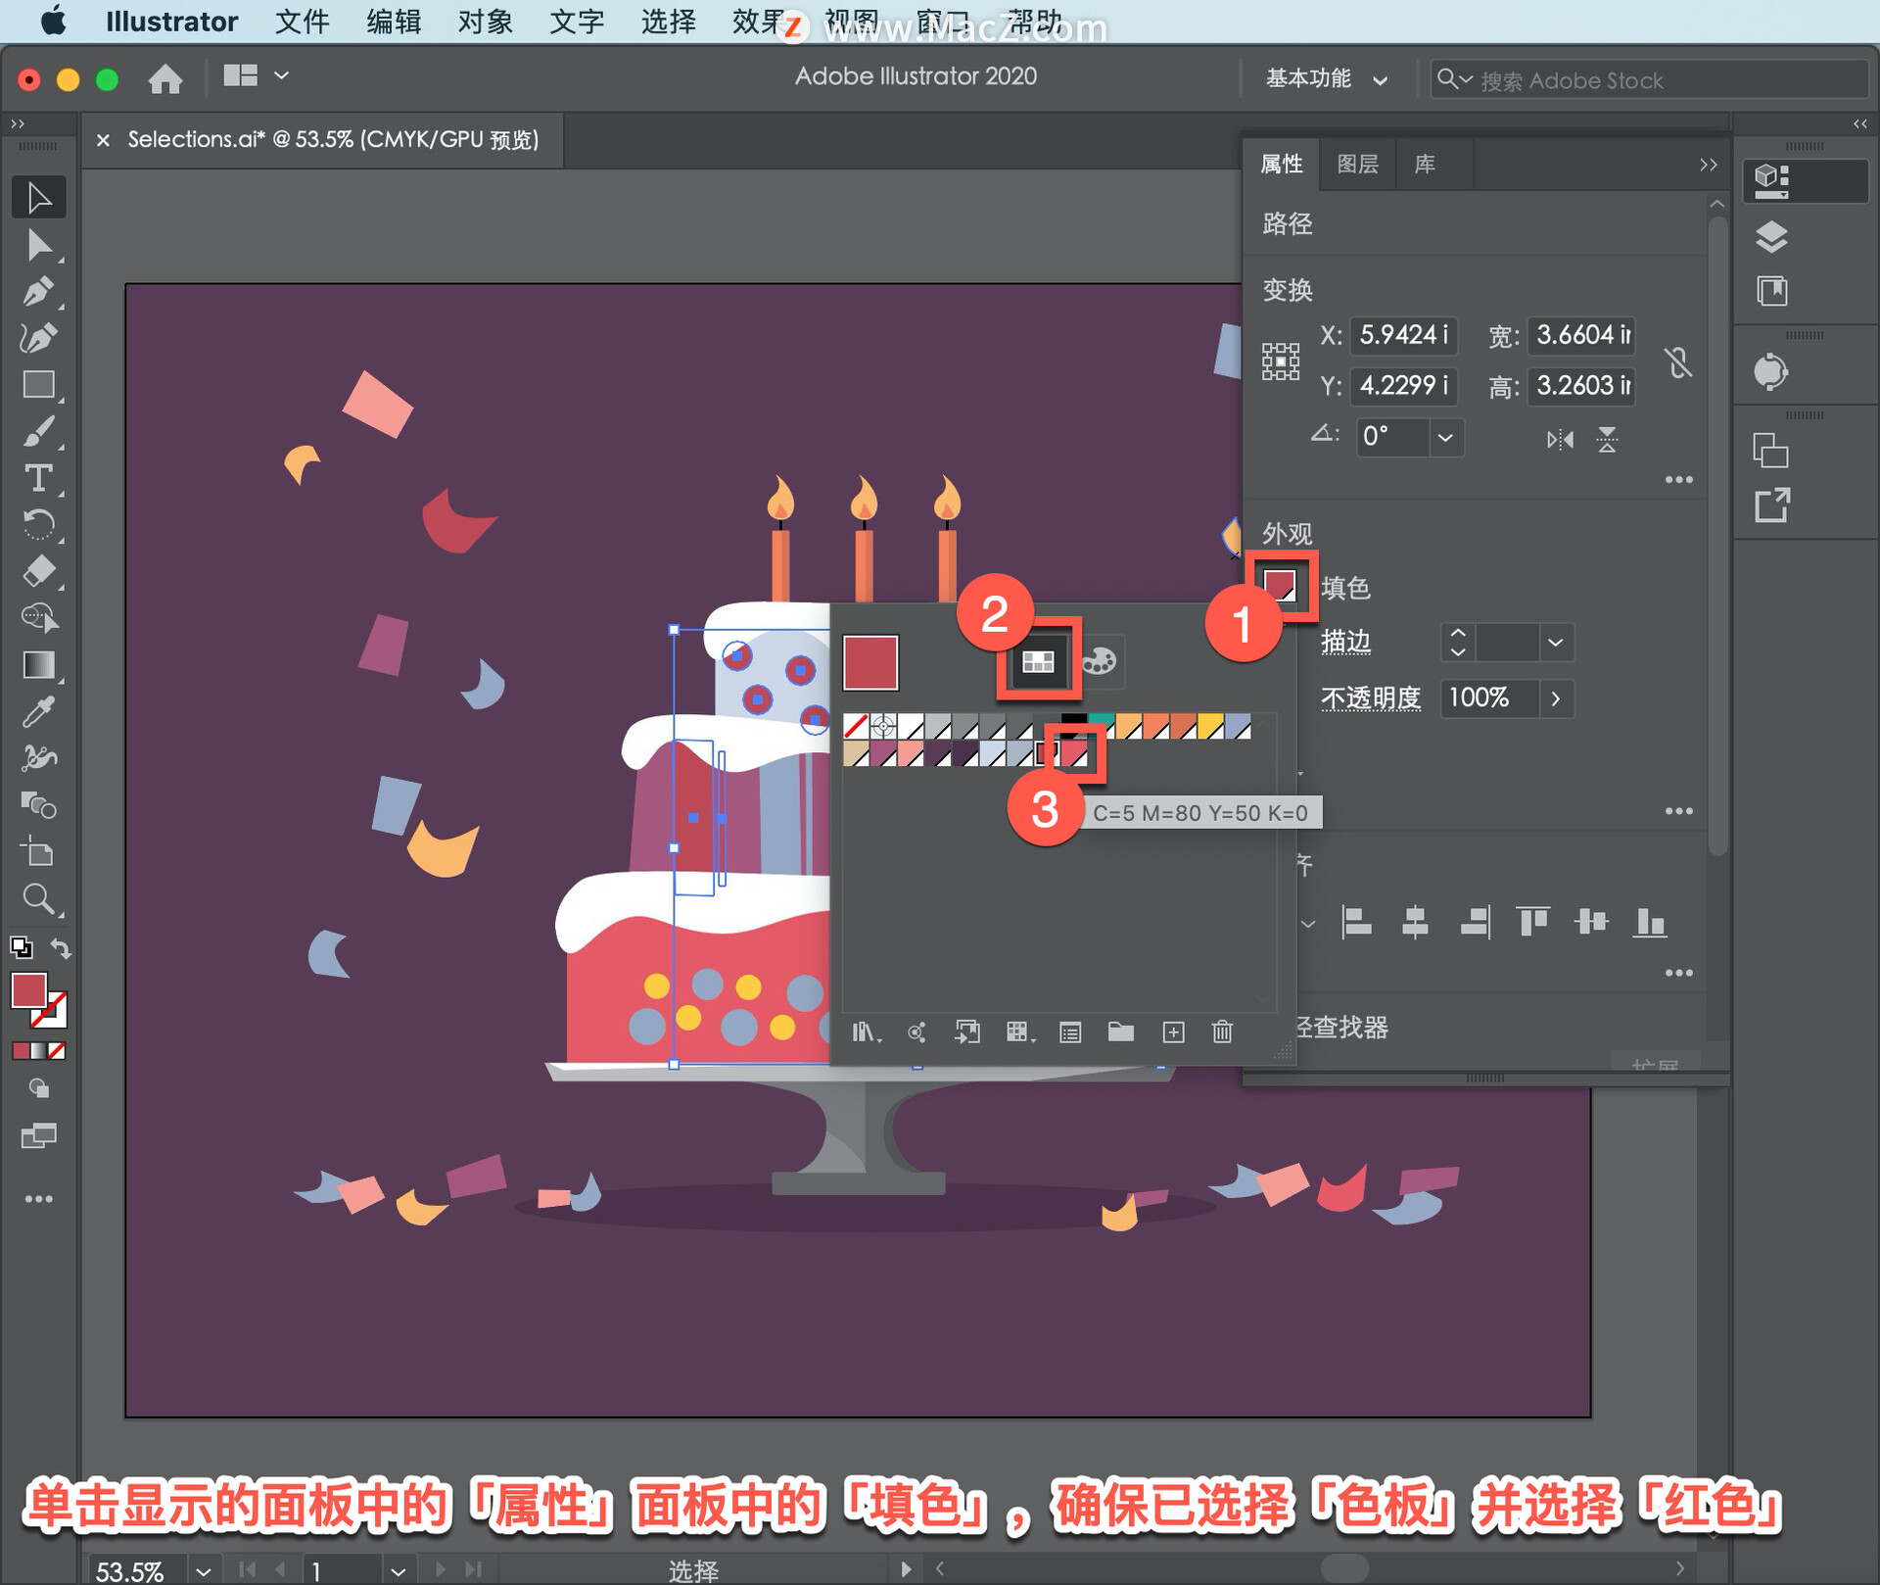Switch to Color Mixer palette view
This screenshot has width=1880, height=1585.
[x=1099, y=661]
